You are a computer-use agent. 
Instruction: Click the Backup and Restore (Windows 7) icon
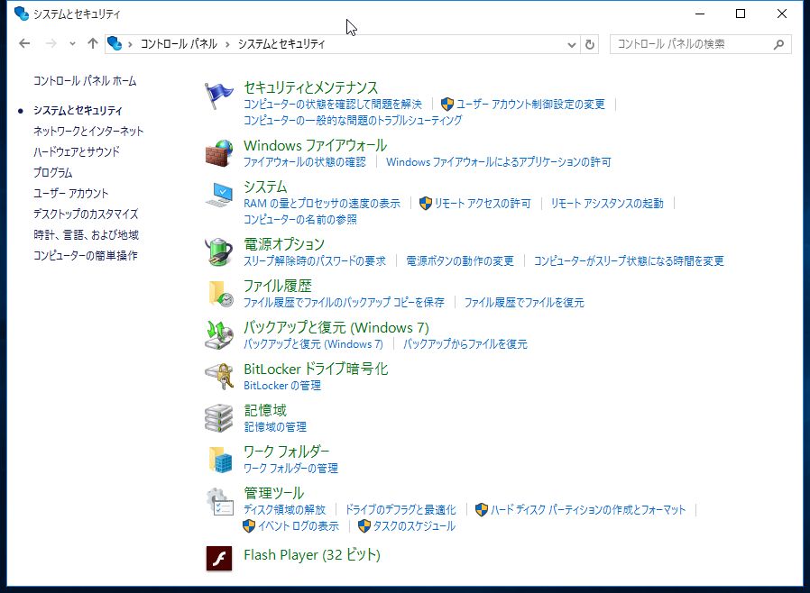tap(219, 335)
